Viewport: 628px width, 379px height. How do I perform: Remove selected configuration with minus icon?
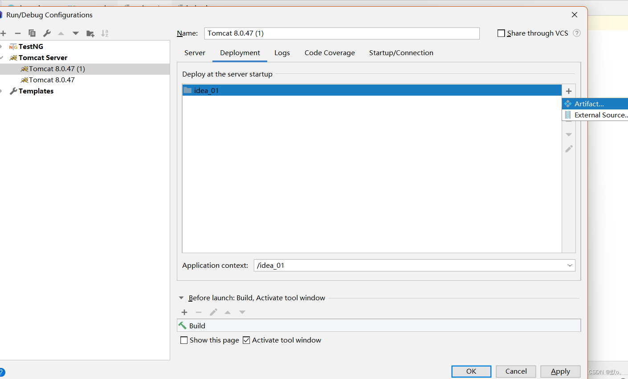pos(18,33)
